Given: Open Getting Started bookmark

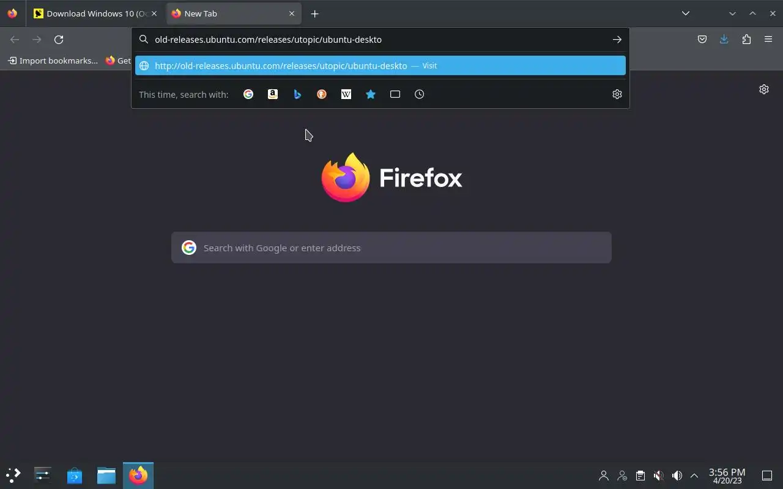Looking at the screenshot, I should tap(118, 61).
